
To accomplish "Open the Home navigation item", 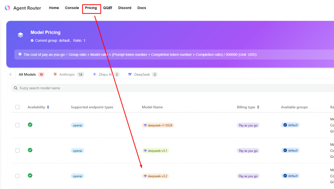I will pyautogui.click(x=54, y=8).
